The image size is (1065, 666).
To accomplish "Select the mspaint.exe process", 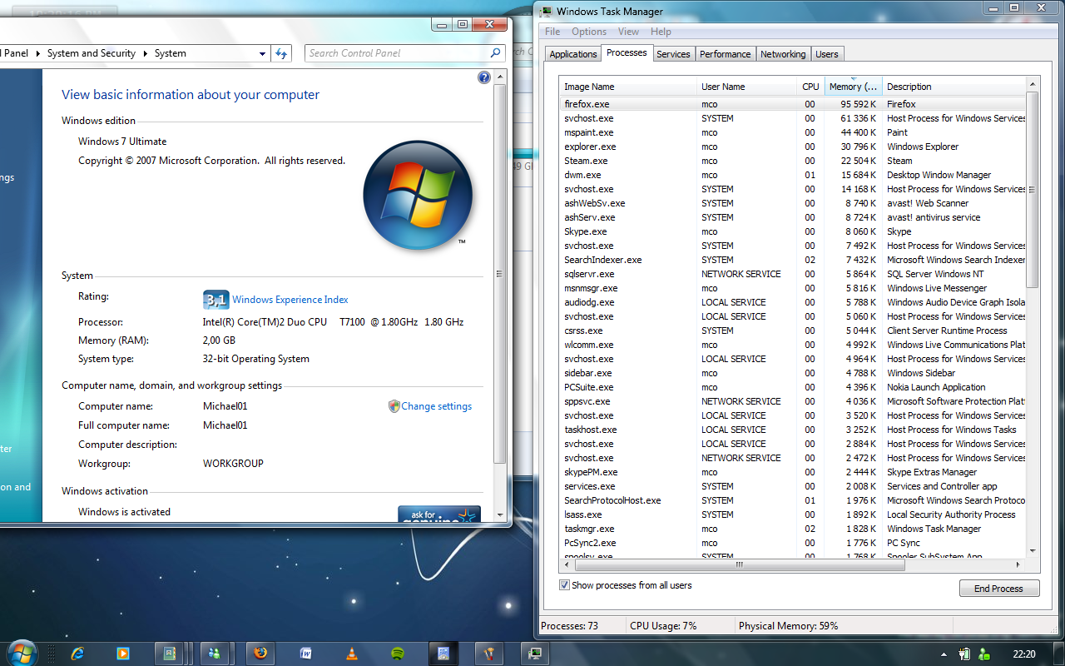I will coord(793,132).
